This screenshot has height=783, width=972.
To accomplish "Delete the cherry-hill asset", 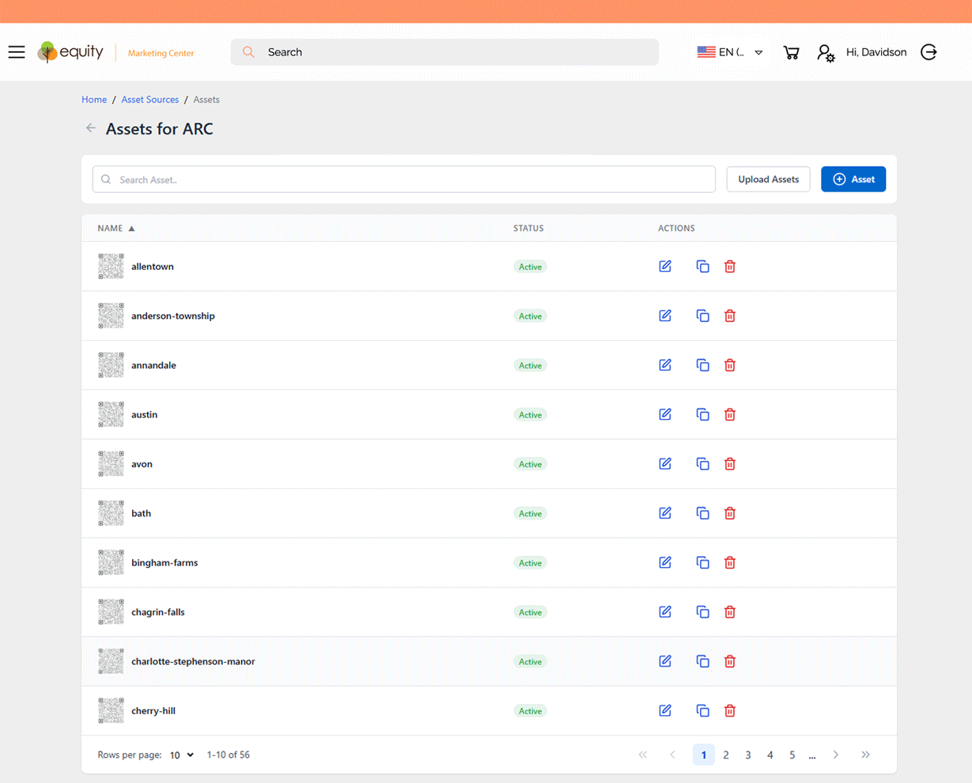I will (x=730, y=711).
